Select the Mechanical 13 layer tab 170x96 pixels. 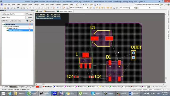tap(81, 87)
